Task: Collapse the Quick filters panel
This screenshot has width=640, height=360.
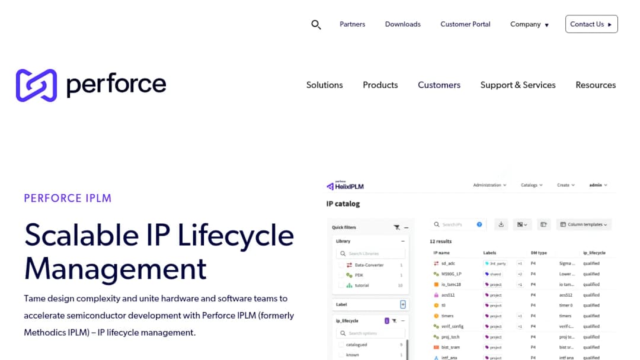Action: tap(406, 227)
